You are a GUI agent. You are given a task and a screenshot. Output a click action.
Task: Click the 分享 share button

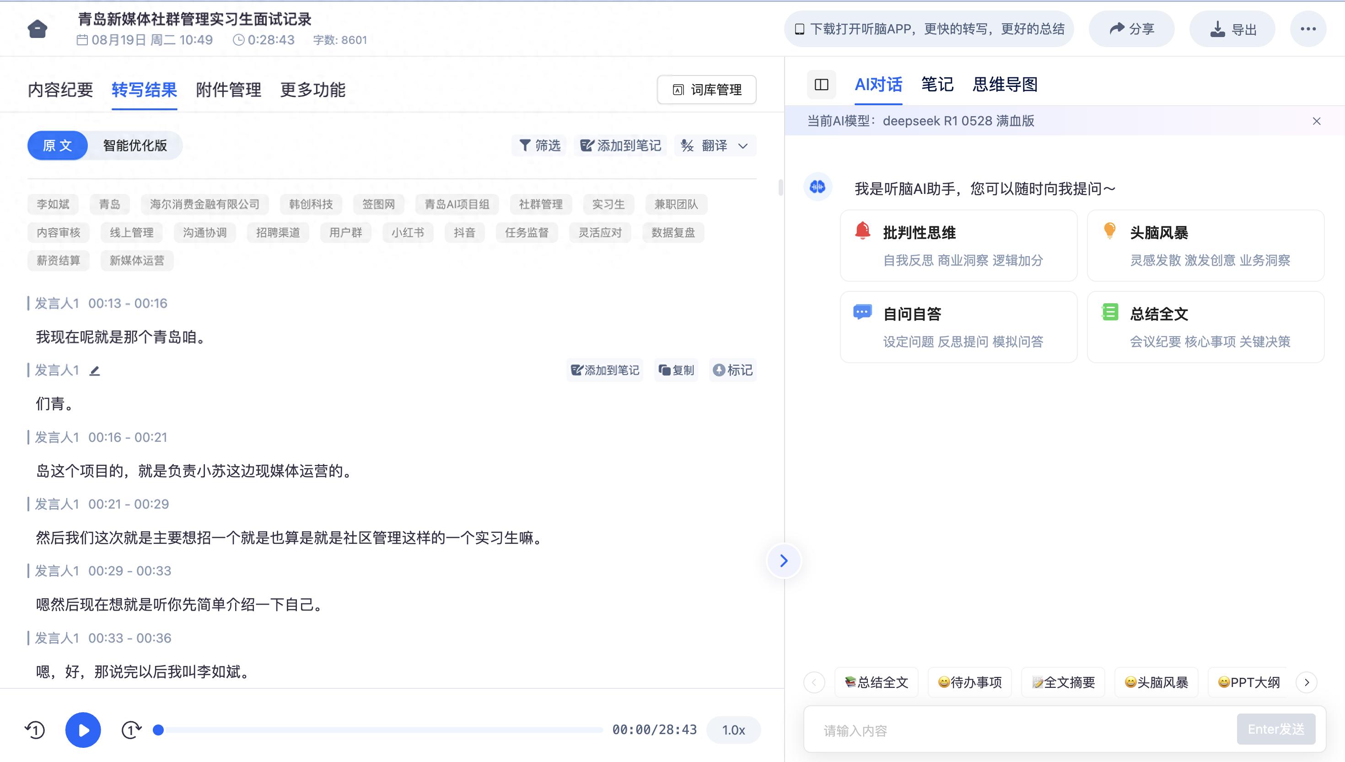[1131, 29]
